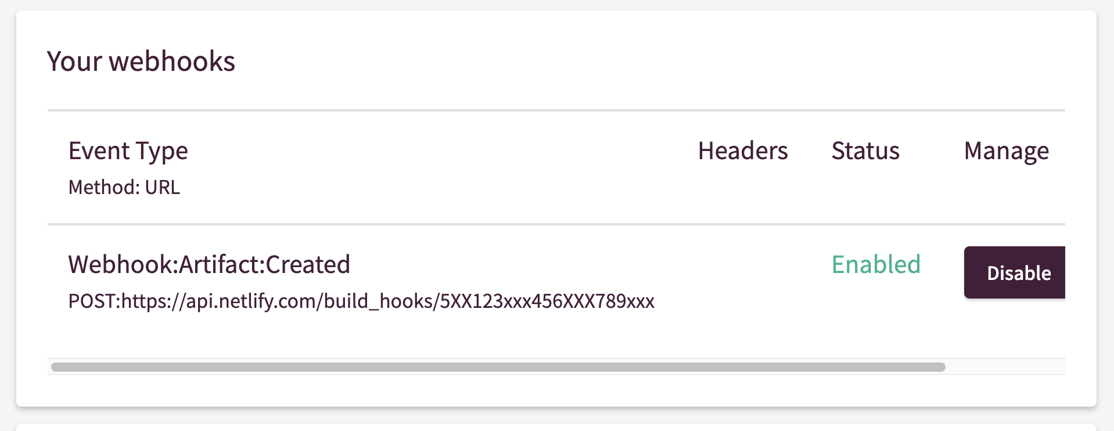Click the Event Type column header
The width and height of the screenshot is (1114, 431).
point(128,150)
